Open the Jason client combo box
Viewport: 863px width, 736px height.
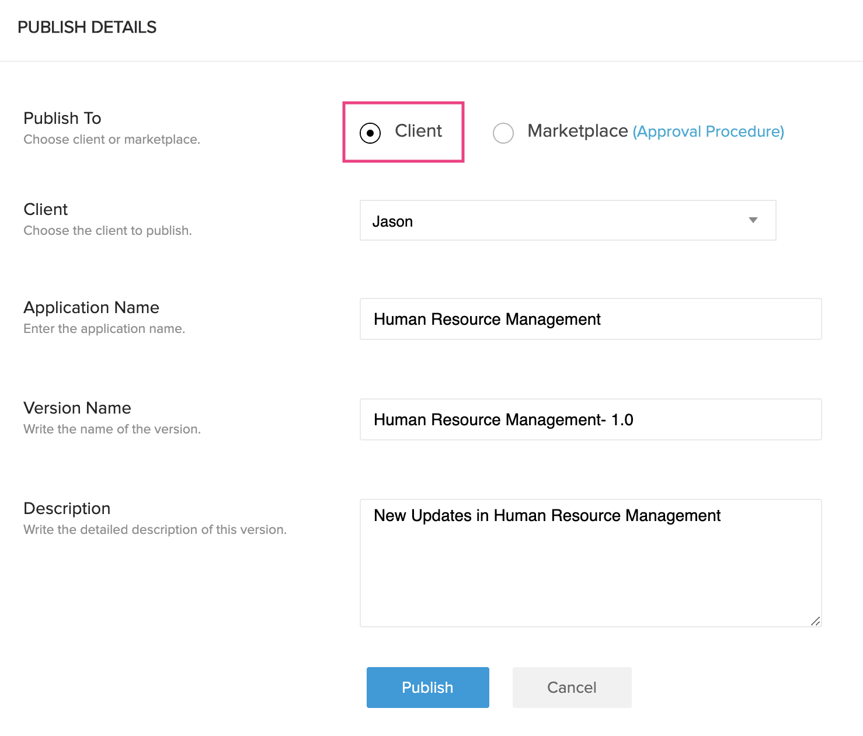[555, 221]
